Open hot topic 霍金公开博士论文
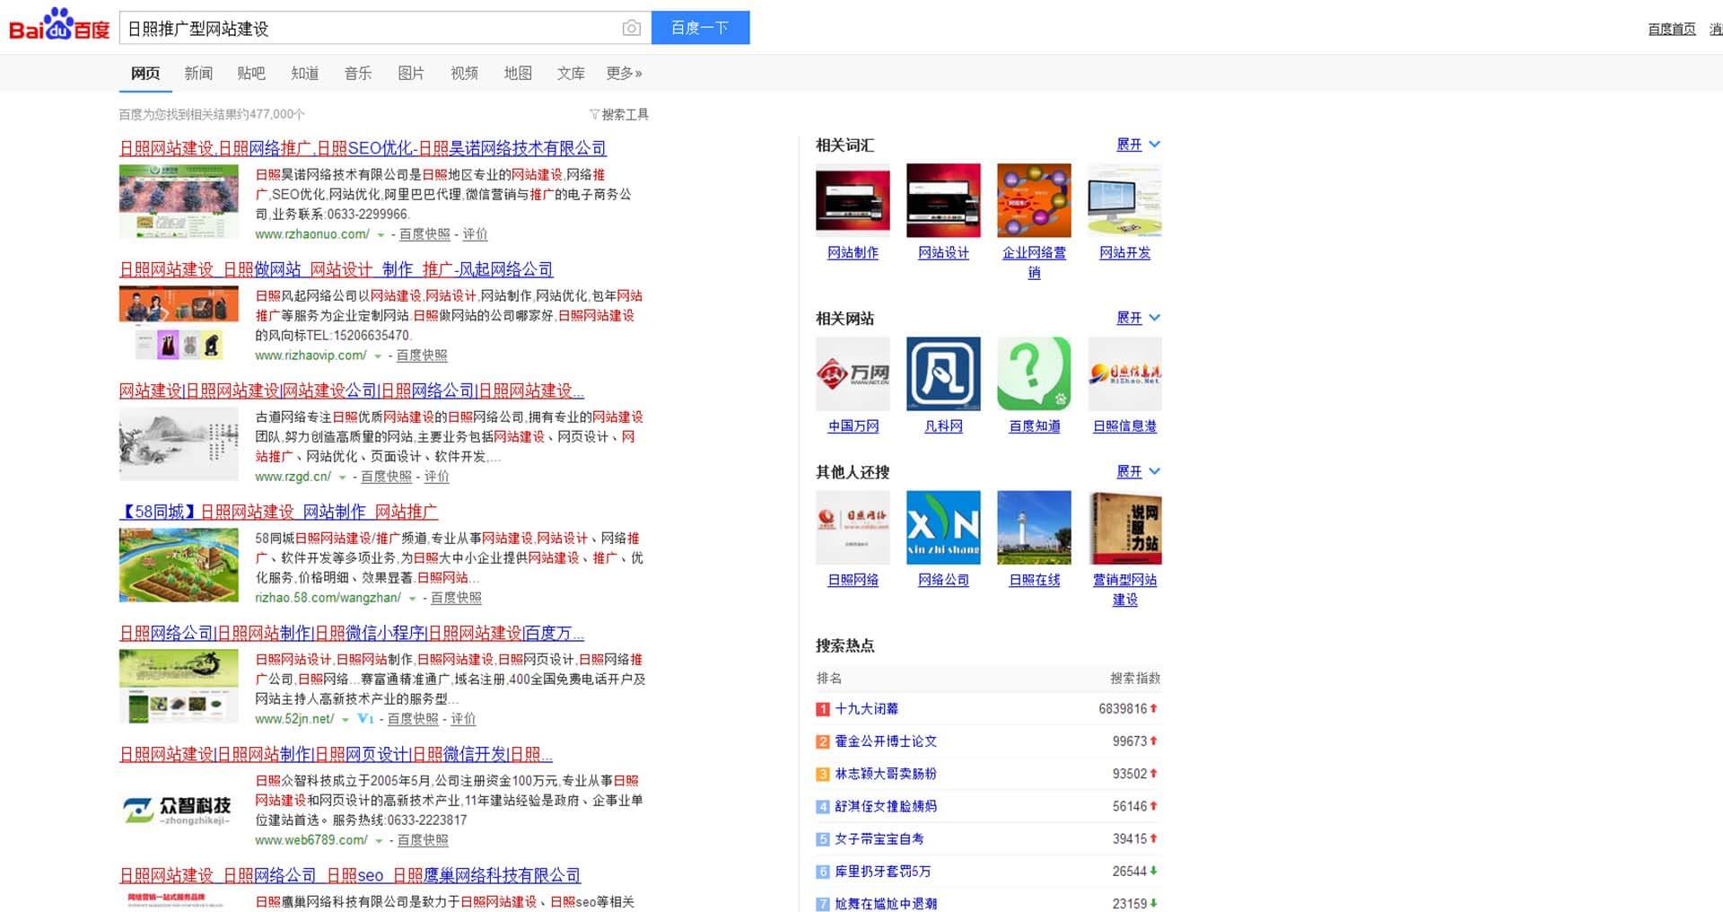 tap(886, 741)
